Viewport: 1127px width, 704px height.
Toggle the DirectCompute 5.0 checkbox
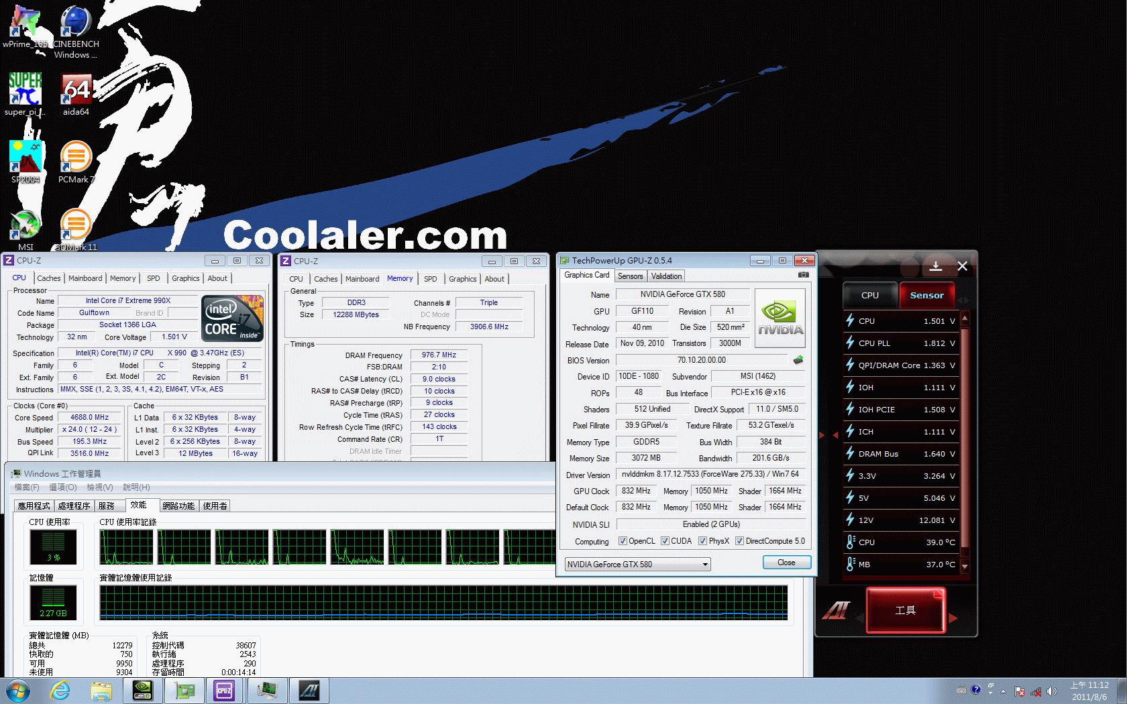739,541
